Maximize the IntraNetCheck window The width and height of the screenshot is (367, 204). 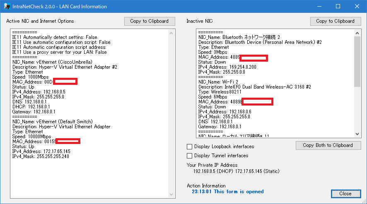click(x=338, y=6)
